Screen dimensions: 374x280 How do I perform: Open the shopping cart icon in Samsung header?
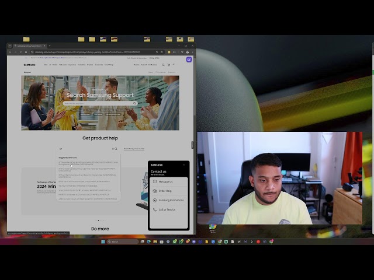[x=169, y=65]
